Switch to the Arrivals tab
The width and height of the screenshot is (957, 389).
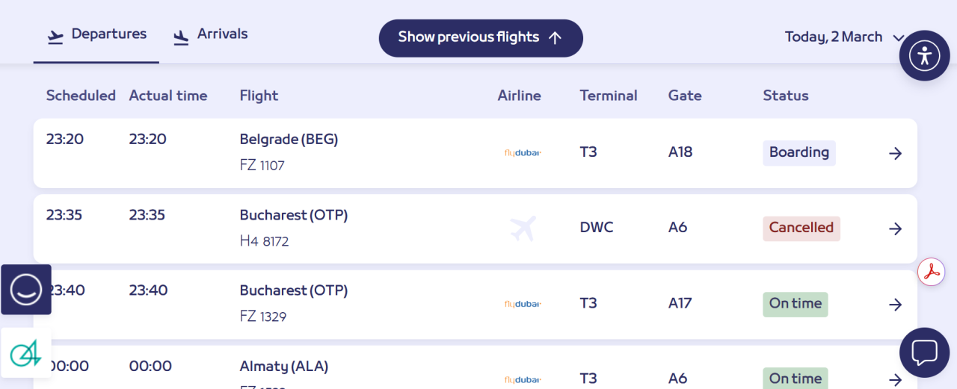(210, 34)
